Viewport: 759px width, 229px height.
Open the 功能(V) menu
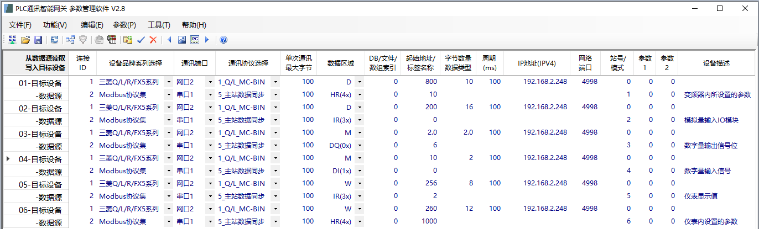[55, 25]
